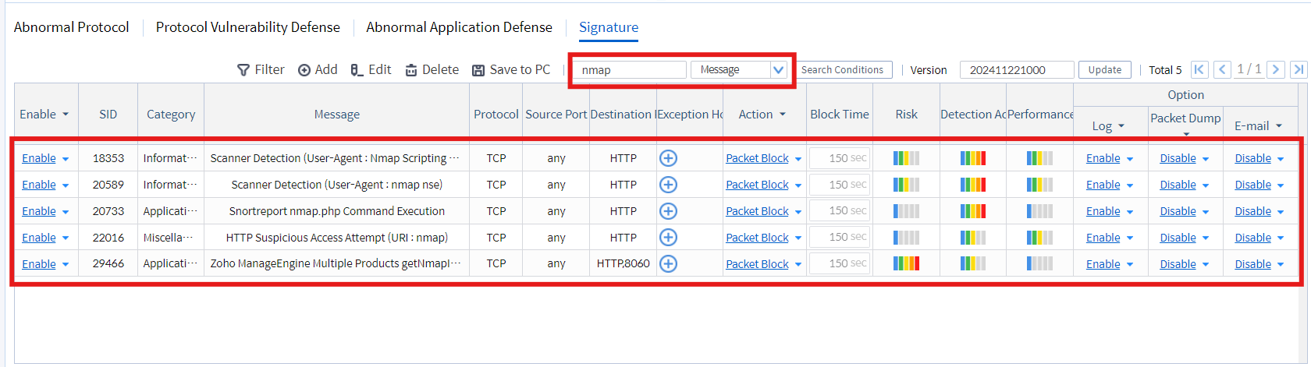This screenshot has height=367, width=1311.
Task: Open Packet Block action dropdown for SID 29466
Action: point(798,265)
